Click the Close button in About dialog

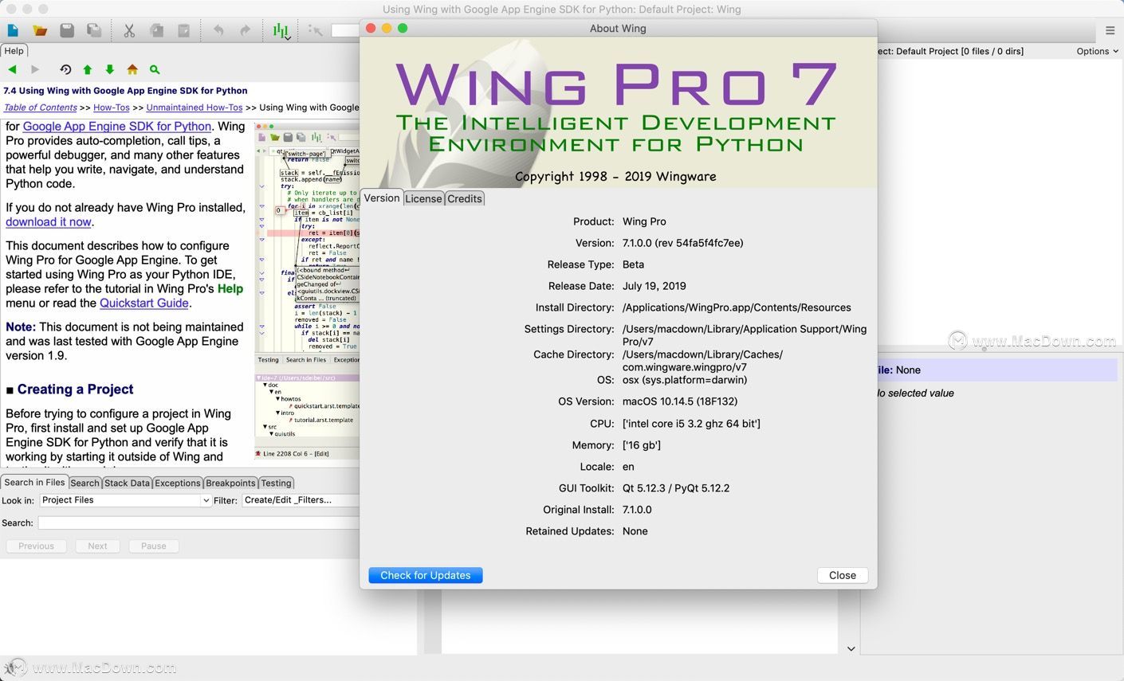(843, 575)
